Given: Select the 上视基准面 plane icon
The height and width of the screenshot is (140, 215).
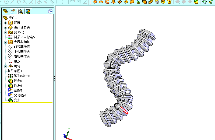Looking at the screenshot, I should 10,52.
